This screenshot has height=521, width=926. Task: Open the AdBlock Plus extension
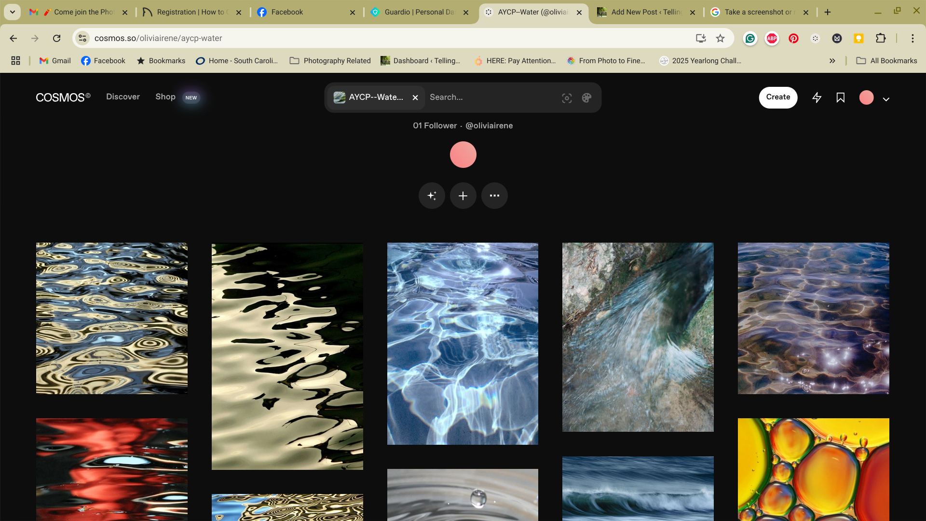pyautogui.click(x=772, y=38)
